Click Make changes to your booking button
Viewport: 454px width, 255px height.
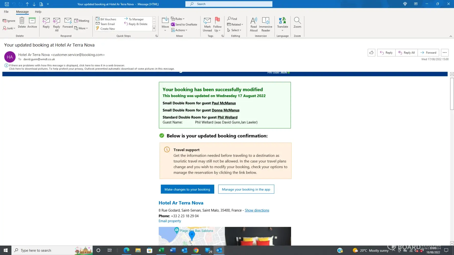pyautogui.click(x=187, y=189)
